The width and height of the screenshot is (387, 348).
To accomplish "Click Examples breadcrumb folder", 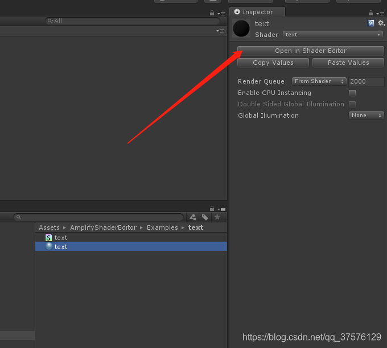I will [162, 227].
